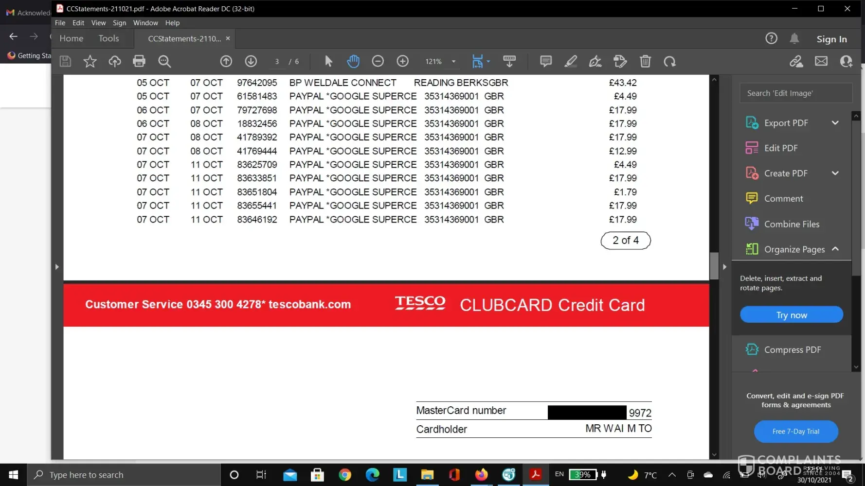
Task: Bookmark the file with the star icon
Action: (x=90, y=61)
